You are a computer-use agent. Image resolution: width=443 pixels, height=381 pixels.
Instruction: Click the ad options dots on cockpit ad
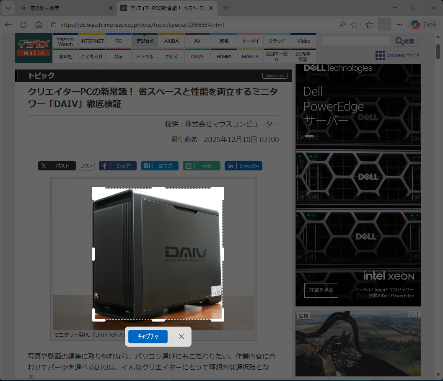click(x=417, y=314)
